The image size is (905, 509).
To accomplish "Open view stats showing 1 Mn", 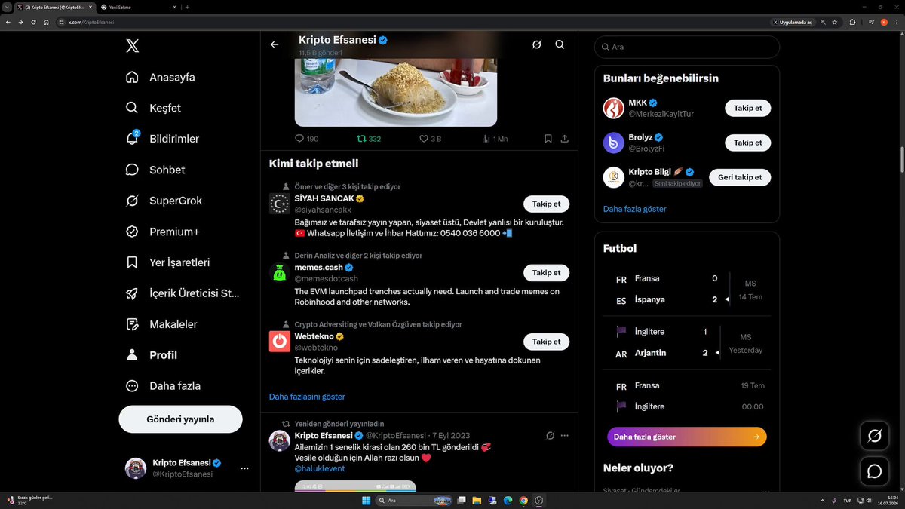I will tap(494, 139).
